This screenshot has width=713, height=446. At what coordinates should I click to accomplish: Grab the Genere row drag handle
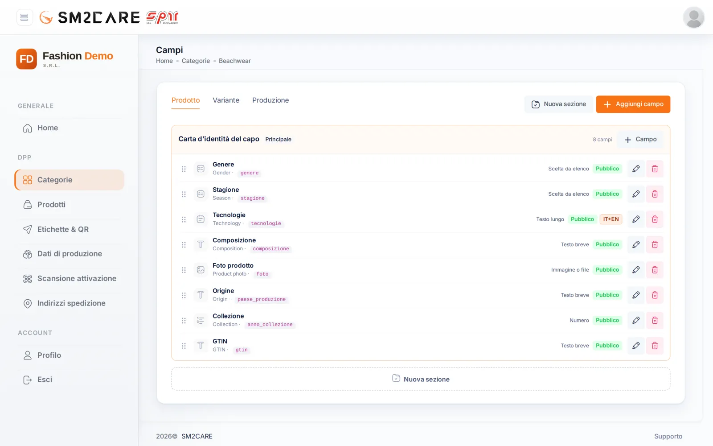(184, 169)
